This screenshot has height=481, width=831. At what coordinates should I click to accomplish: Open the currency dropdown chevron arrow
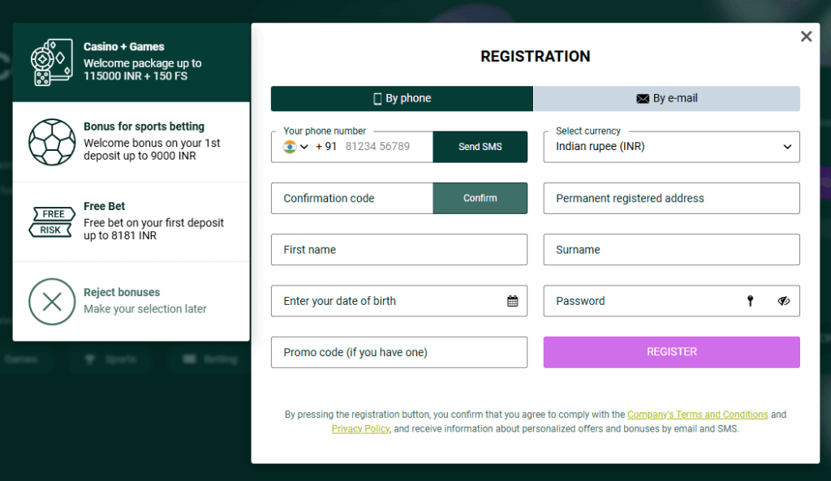[786, 147]
